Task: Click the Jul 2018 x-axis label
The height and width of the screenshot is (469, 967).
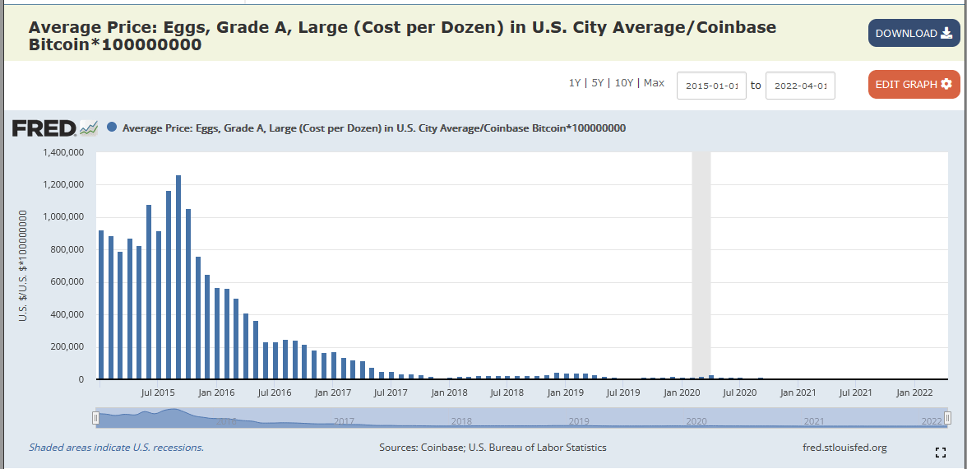Action: (x=507, y=392)
